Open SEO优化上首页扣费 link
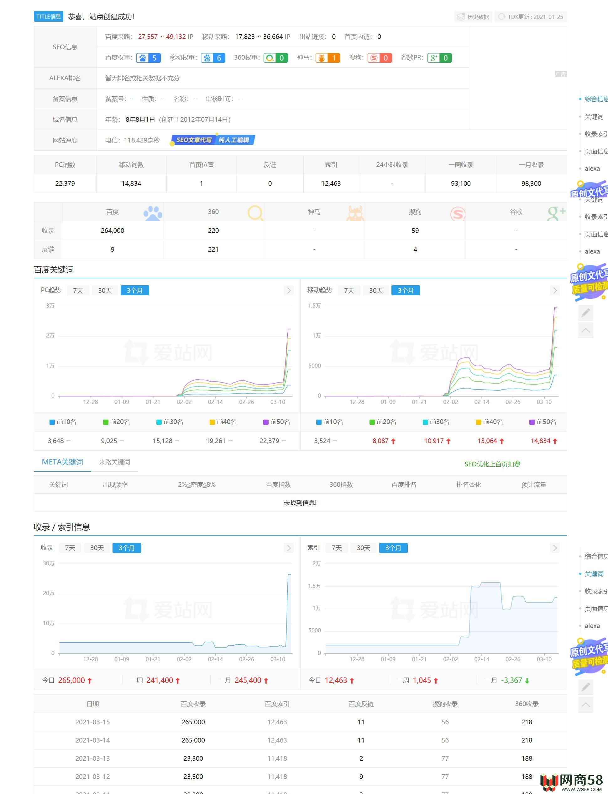Image resolution: width=608 pixels, height=794 pixels. click(x=492, y=464)
